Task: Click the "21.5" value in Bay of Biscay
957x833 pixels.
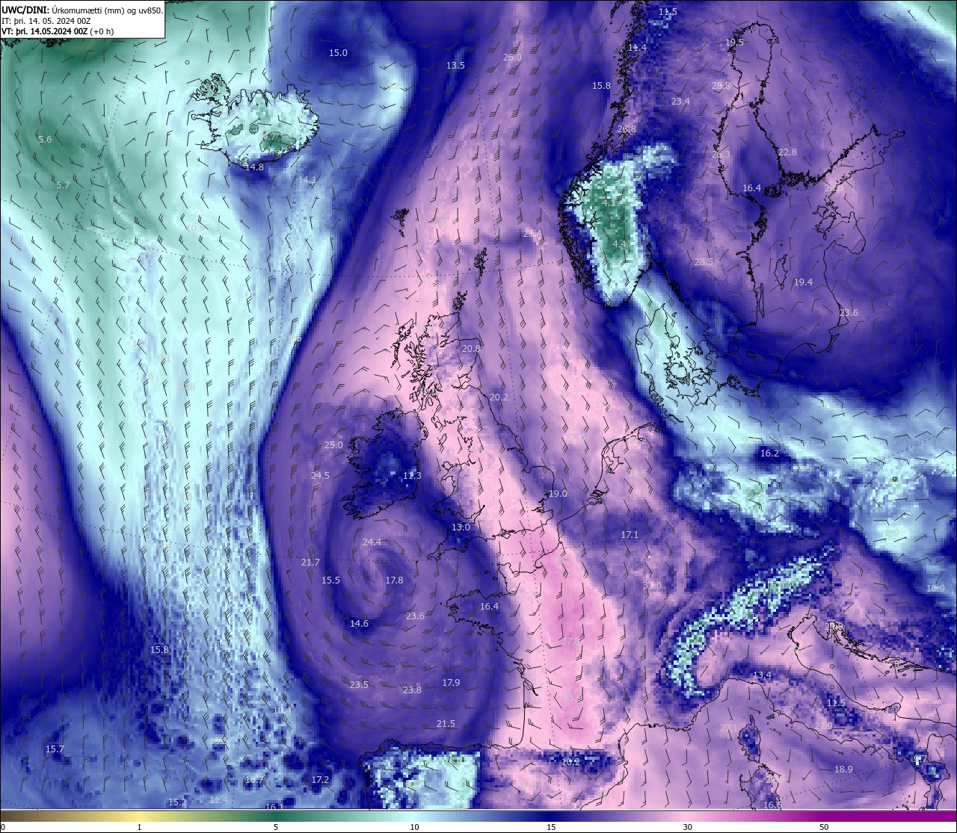Action: pyautogui.click(x=446, y=724)
